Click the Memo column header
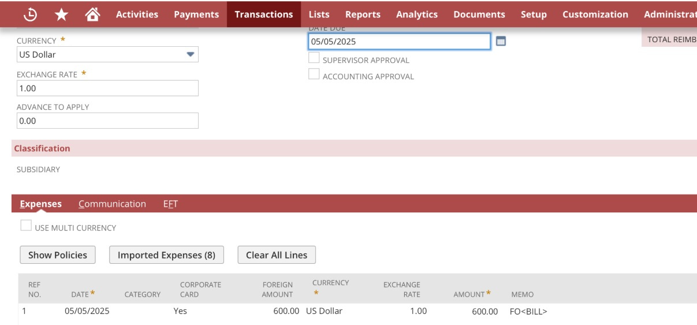Image resolution: width=697 pixels, height=325 pixels. click(x=522, y=294)
